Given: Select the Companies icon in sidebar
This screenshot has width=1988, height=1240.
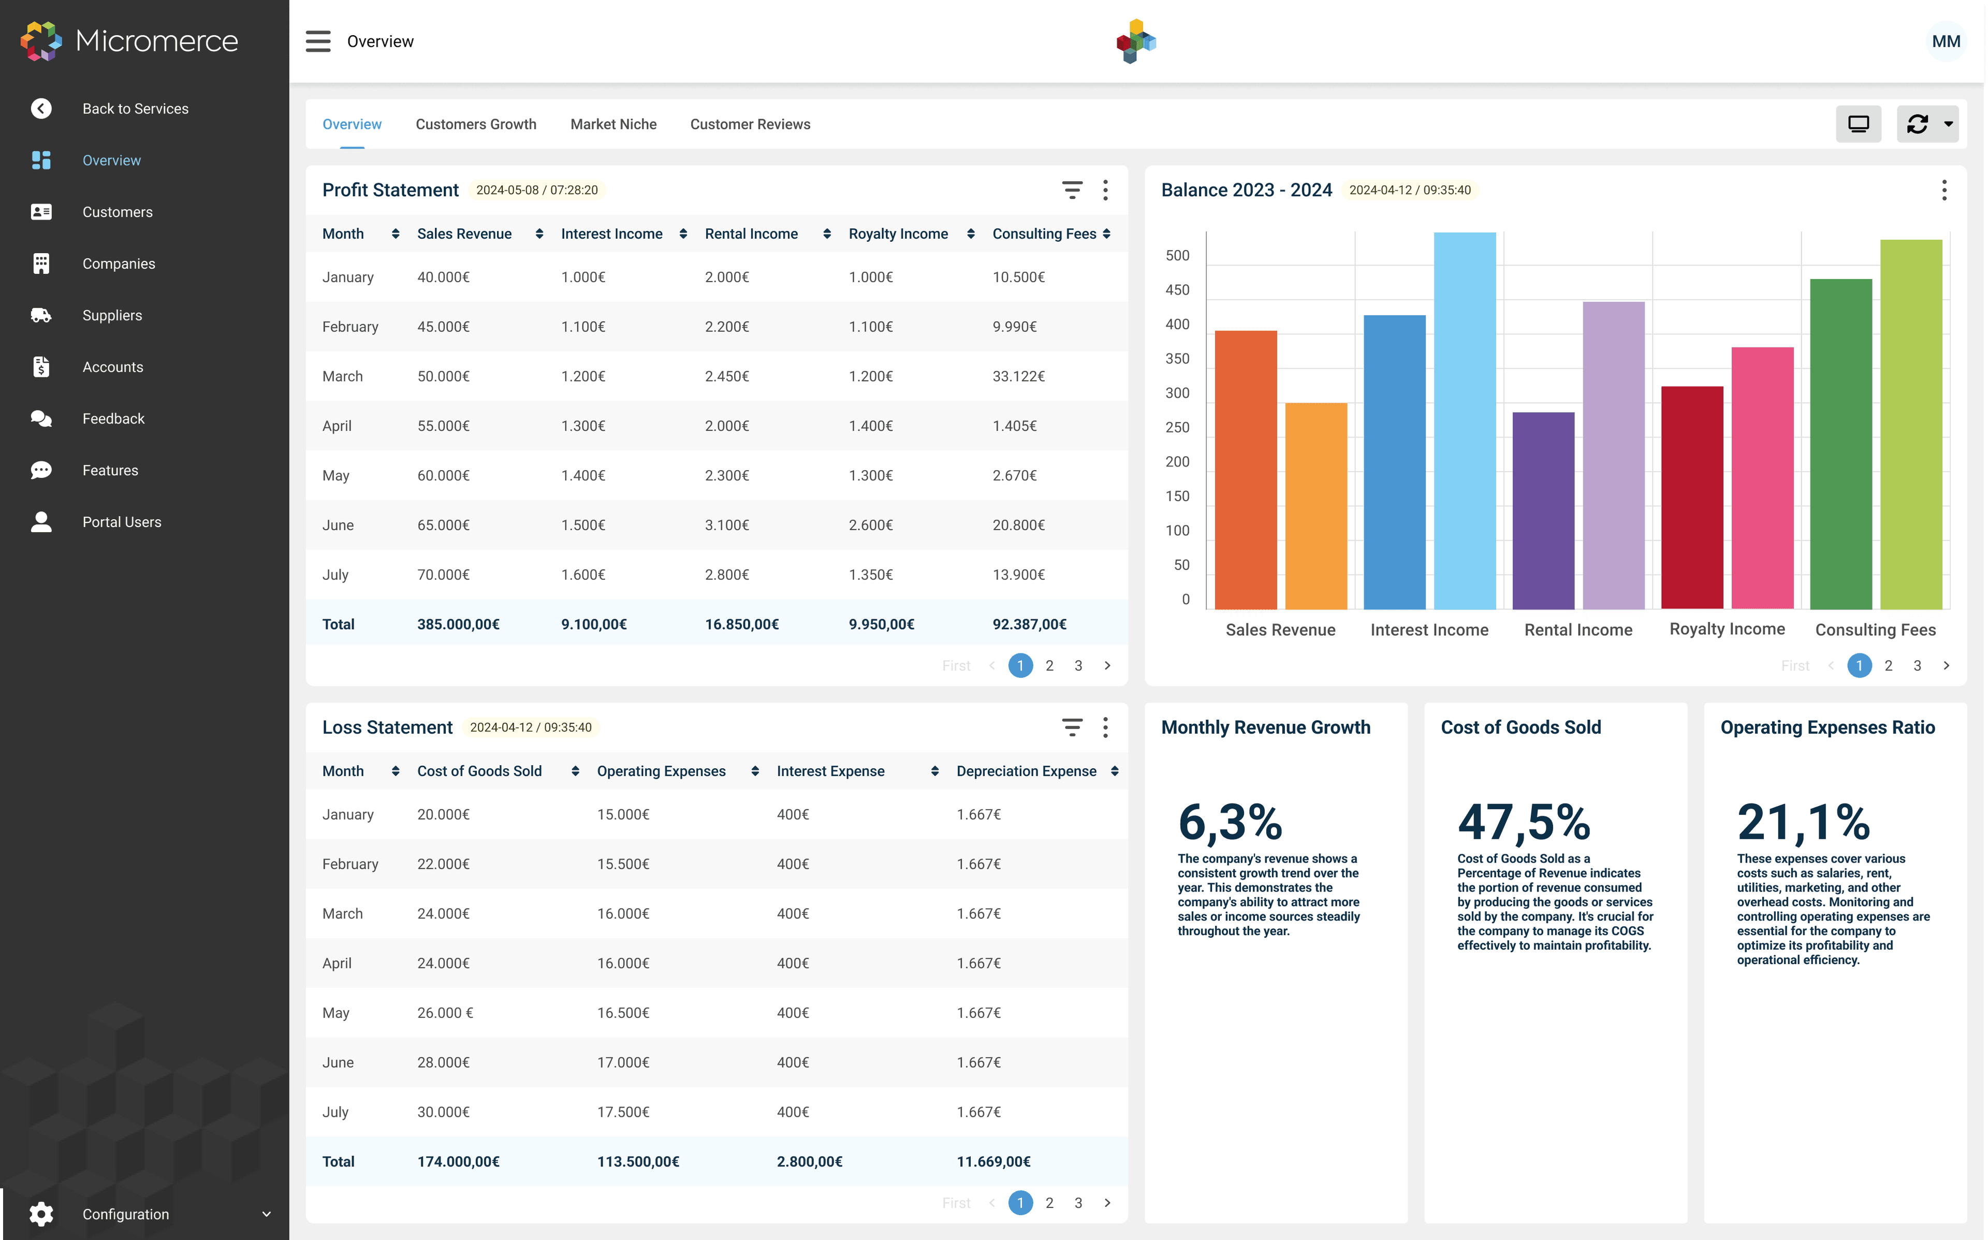Looking at the screenshot, I should coord(41,263).
